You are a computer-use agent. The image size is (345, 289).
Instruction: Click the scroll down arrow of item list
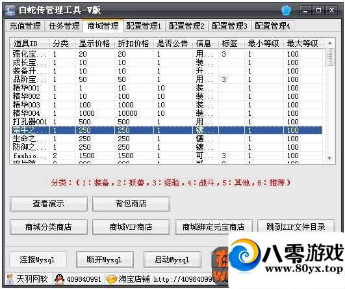point(329,158)
